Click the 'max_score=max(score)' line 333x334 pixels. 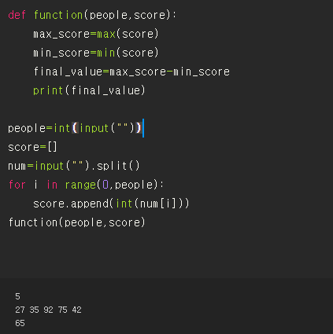pyautogui.click(x=96, y=34)
